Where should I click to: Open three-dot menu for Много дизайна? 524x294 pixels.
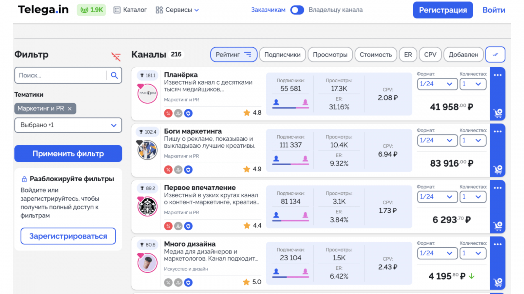(x=498, y=244)
